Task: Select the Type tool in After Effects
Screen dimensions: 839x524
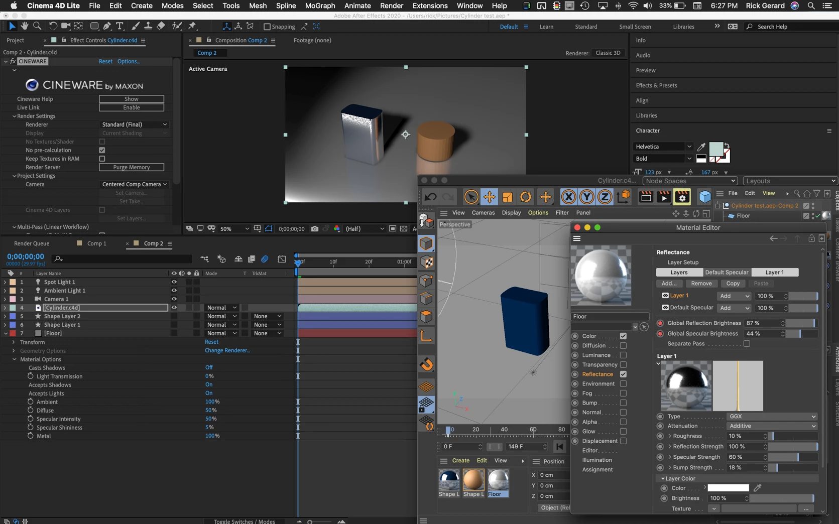Action: (x=119, y=26)
